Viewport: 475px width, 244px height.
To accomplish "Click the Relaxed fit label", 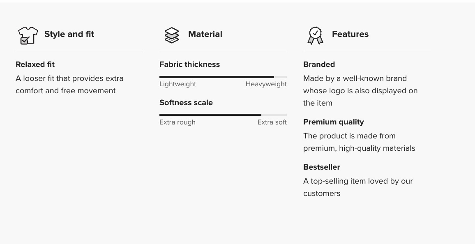I will pos(35,64).
